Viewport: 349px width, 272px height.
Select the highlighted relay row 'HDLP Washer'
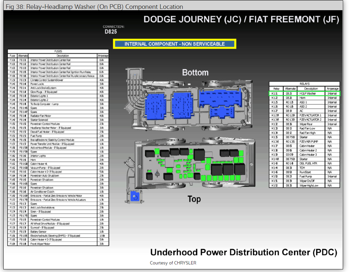coord(305,93)
